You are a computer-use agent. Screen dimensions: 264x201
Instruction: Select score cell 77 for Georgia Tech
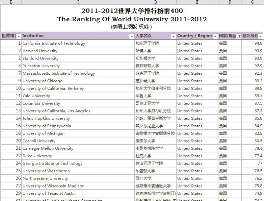click(x=252, y=163)
